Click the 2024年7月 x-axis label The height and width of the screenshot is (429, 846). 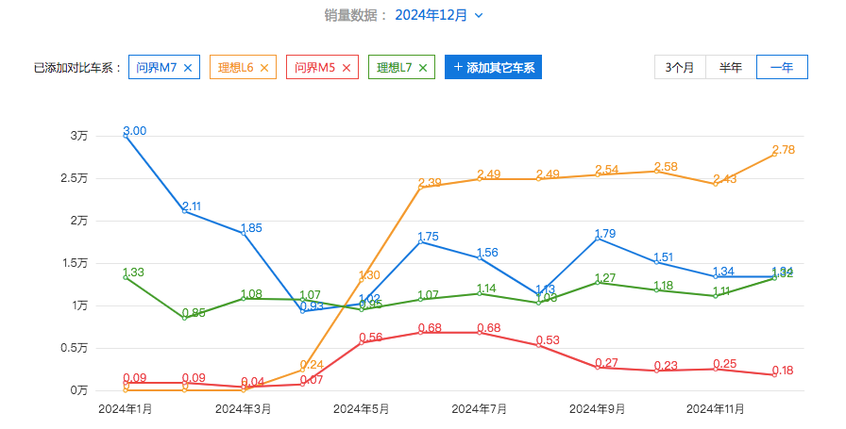479,409
